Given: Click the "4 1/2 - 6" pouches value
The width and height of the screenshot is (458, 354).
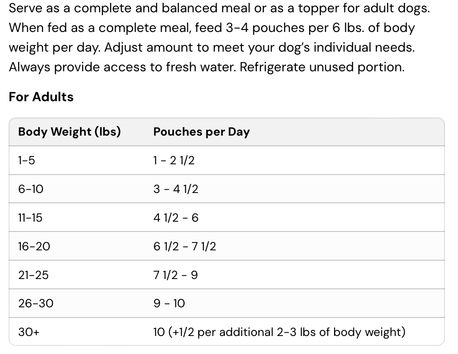Looking at the screenshot, I should [176, 218].
